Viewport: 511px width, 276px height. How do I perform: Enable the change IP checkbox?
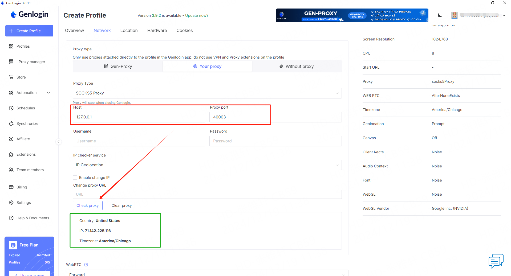[75, 178]
